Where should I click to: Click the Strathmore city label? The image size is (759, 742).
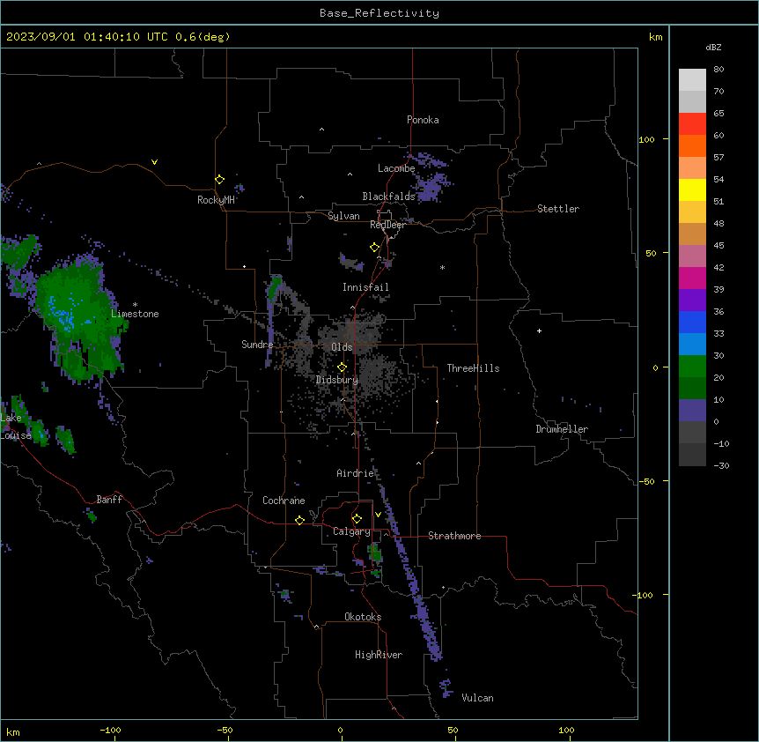click(x=454, y=536)
